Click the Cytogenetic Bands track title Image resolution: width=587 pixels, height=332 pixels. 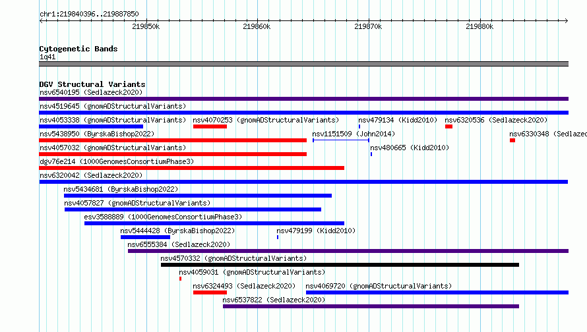[78, 49]
